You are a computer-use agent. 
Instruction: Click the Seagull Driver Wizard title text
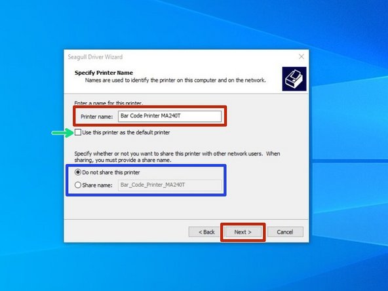(95, 57)
